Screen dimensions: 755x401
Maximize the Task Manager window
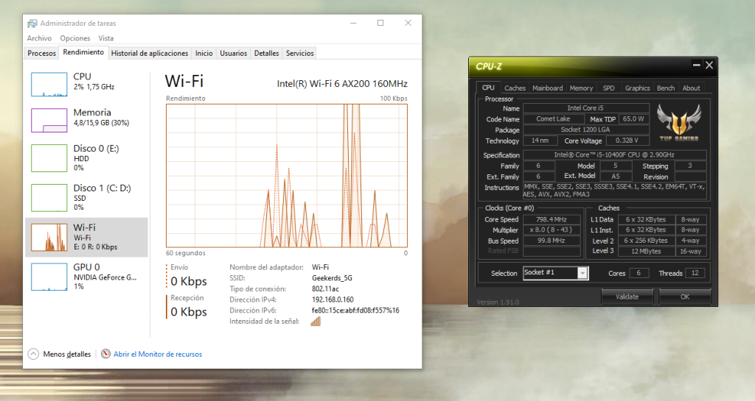point(380,23)
